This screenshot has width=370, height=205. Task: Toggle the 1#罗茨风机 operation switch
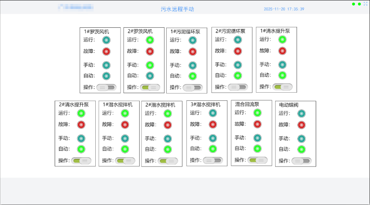click(106, 88)
